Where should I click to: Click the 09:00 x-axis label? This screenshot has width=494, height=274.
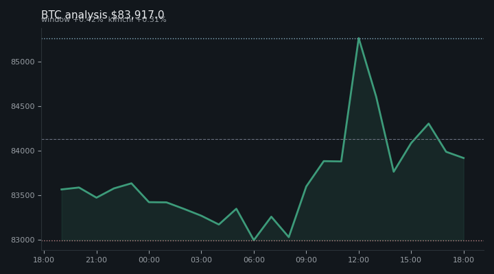click(x=306, y=260)
